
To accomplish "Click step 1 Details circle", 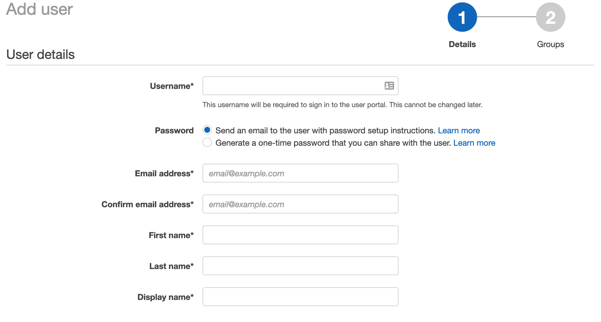I will click(462, 17).
